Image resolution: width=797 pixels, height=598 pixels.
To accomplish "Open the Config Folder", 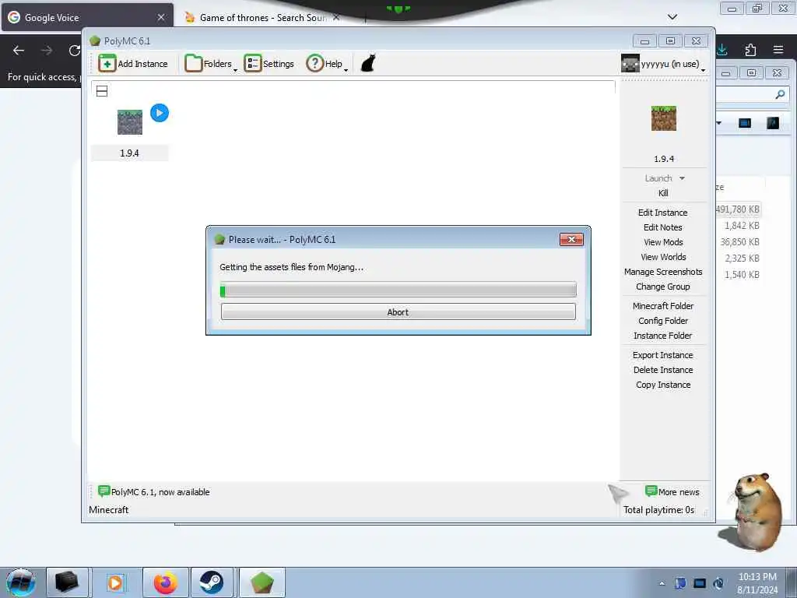I will [x=663, y=320].
